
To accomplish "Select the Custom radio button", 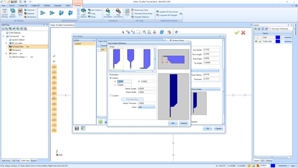I will [x=111, y=96].
